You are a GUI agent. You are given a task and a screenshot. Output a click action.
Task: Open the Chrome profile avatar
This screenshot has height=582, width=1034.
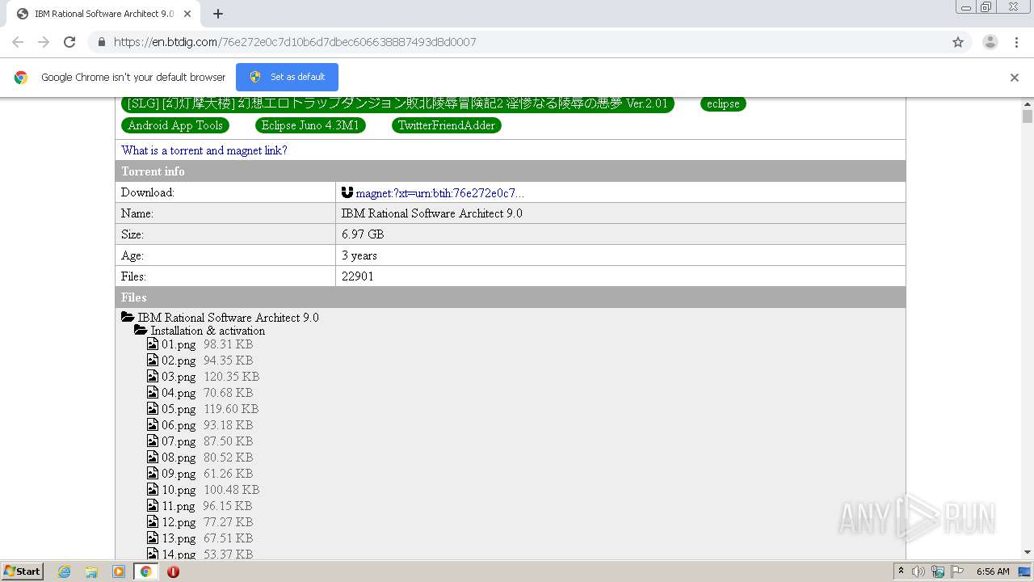click(990, 42)
